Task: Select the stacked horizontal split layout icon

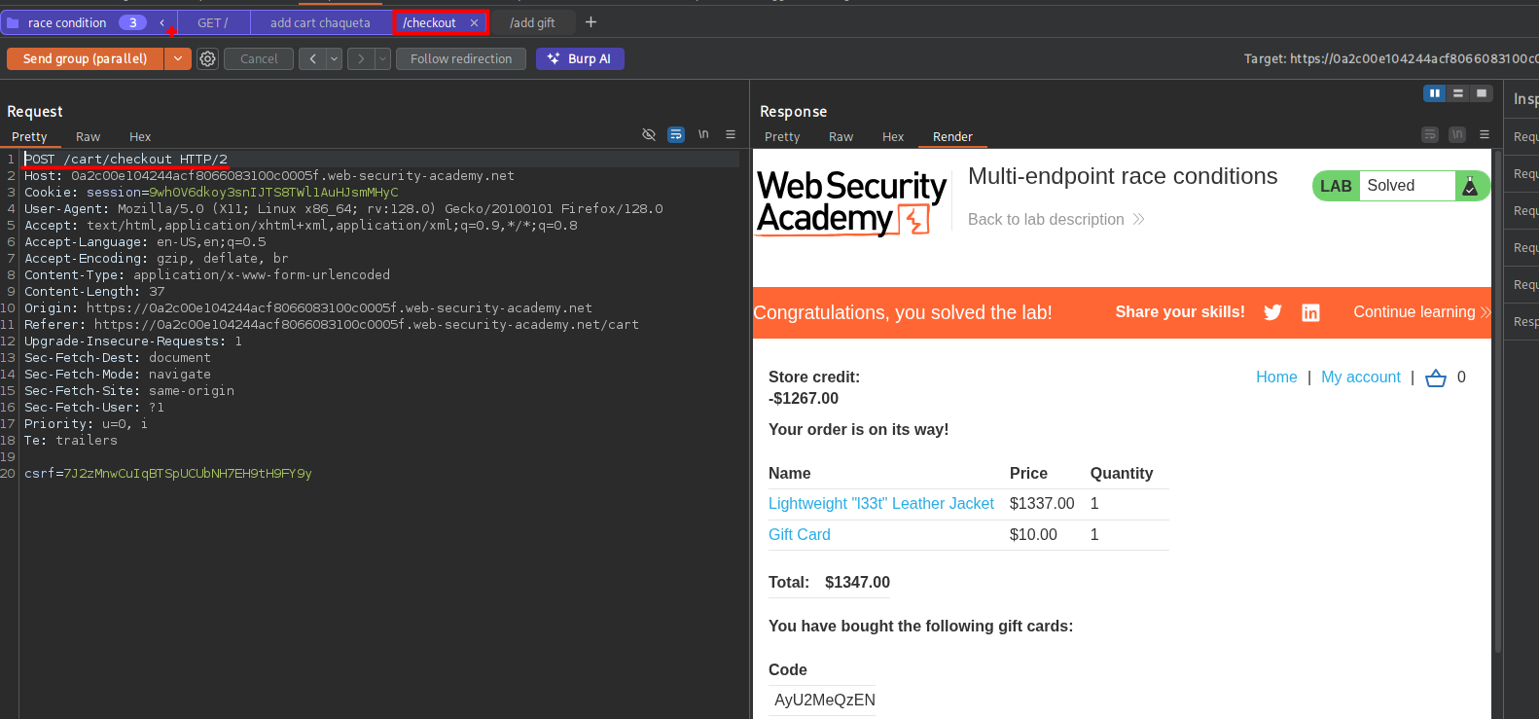Action: pos(1457,93)
